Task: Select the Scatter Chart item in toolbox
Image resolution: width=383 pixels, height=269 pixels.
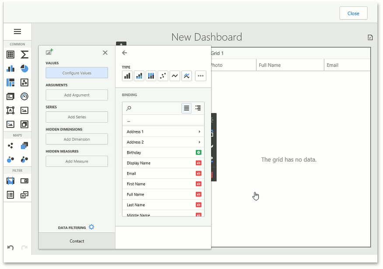Action: [24, 83]
